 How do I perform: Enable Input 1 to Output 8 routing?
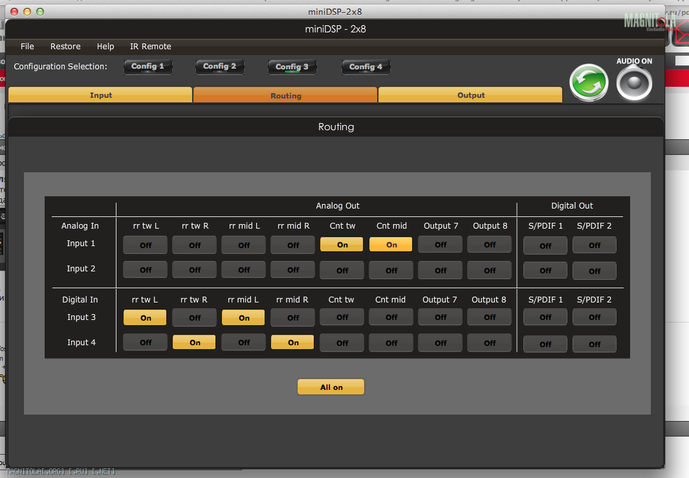click(x=490, y=244)
